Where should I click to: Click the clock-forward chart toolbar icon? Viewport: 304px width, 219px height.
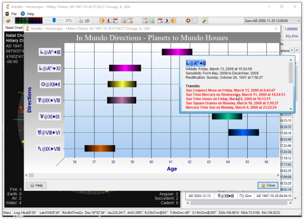(152, 20)
